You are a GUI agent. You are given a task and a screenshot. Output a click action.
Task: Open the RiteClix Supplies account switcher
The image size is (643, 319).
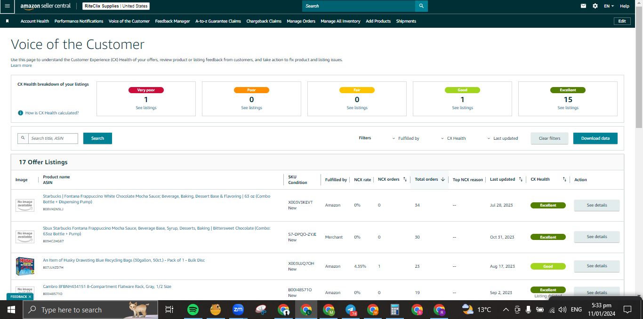(116, 6)
